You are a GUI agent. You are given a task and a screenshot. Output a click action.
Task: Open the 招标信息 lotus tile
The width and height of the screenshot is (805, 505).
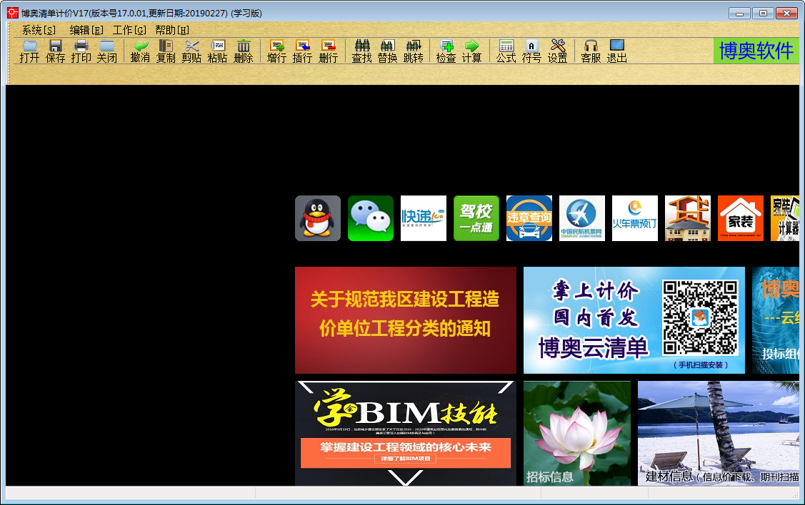(x=577, y=433)
